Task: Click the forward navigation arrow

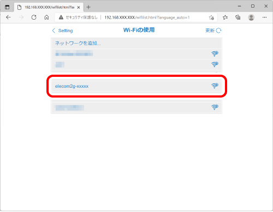Action: pyautogui.click(x=21, y=17)
